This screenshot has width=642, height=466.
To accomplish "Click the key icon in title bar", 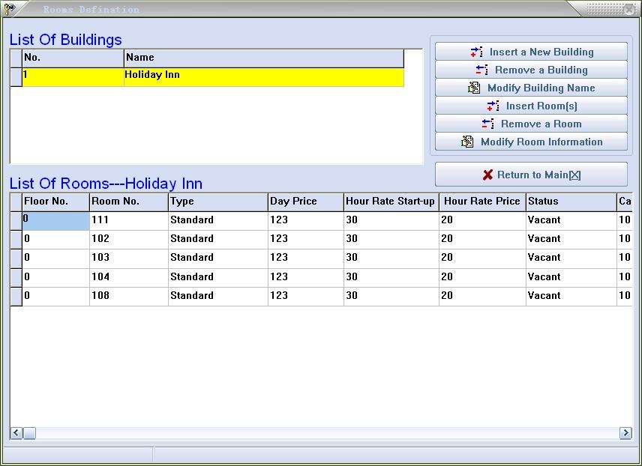I will click(x=9, y=9).
